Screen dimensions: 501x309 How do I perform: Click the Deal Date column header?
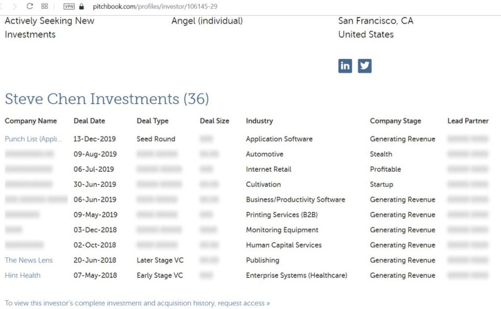pyautogui.click(x=90, y=121)
